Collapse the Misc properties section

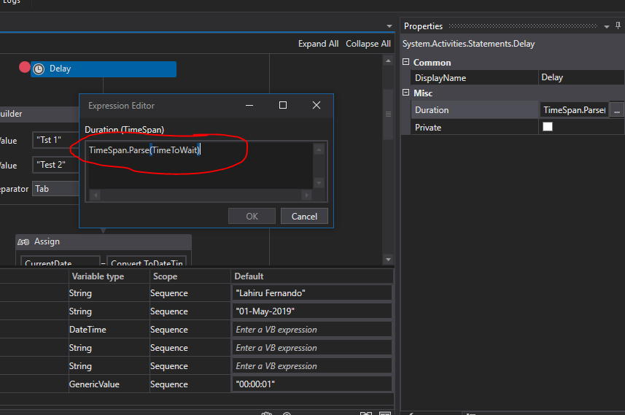pos(405,93)
